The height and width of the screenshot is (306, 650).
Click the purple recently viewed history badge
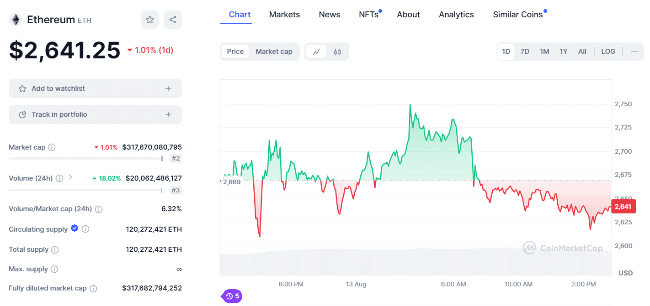(231, 296)
